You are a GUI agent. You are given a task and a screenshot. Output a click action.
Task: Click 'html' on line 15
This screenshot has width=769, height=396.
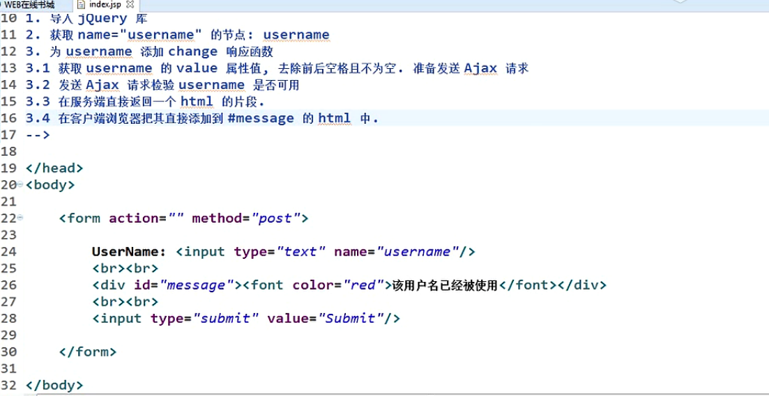click(197, 102)
